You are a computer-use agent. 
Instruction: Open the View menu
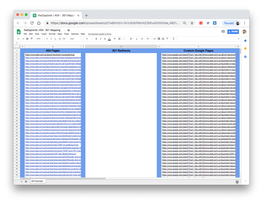37,34
